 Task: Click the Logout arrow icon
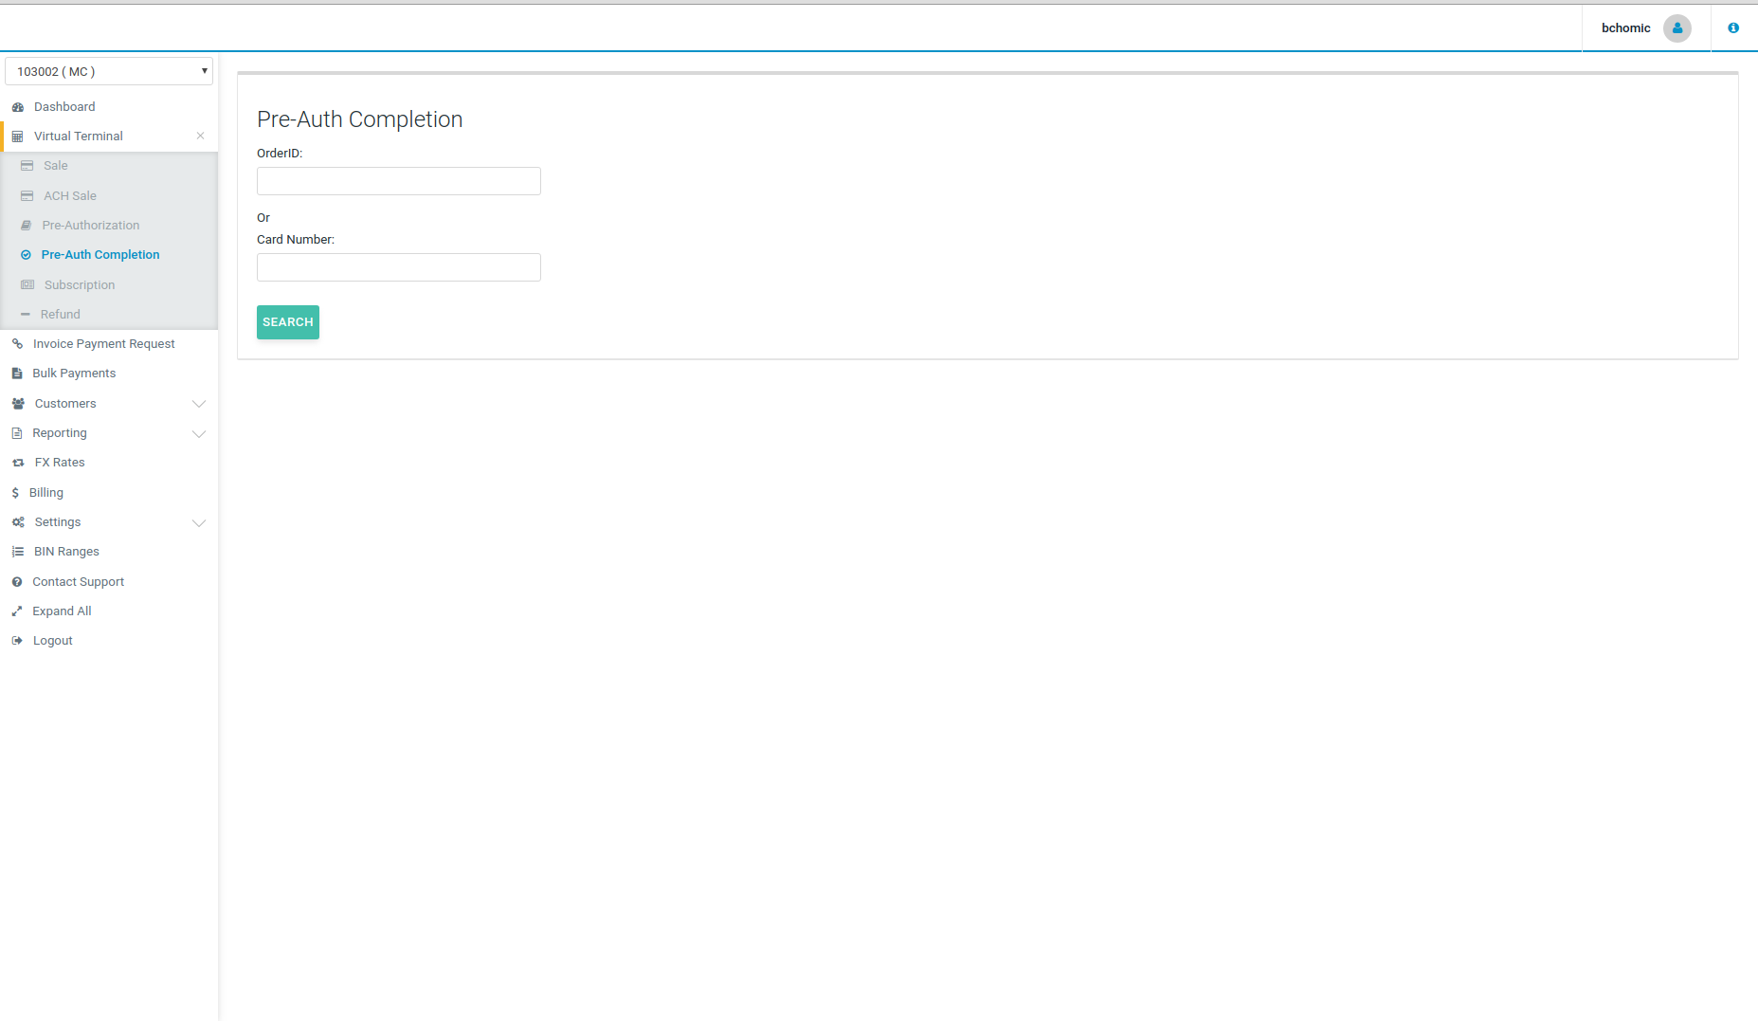tap(17, 641)
